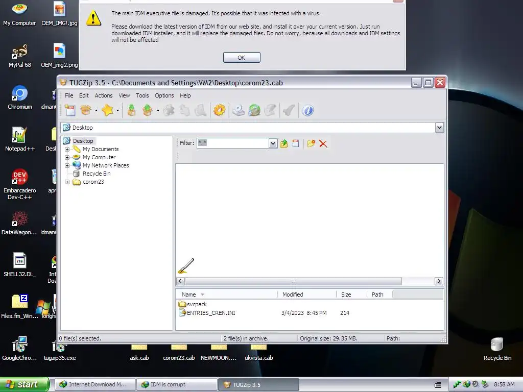Image resolution: width=523 pixels, height=392 pixels.
Task: Switch to Internet Download Manager taskbar button
Action: (94, 384)
